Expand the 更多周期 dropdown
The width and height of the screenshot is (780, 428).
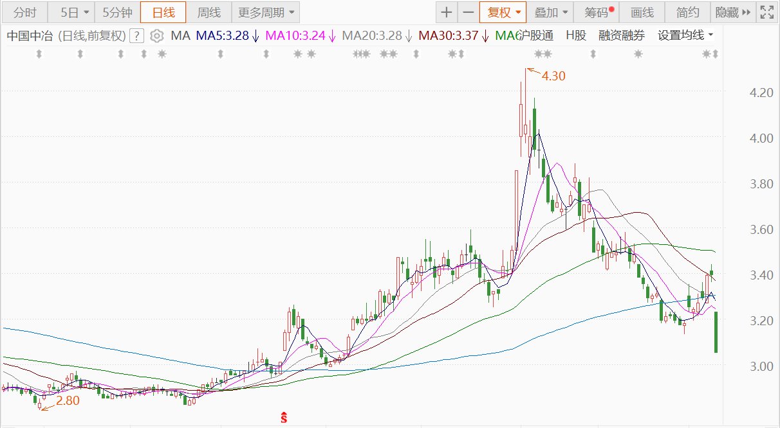click(265, 12)
